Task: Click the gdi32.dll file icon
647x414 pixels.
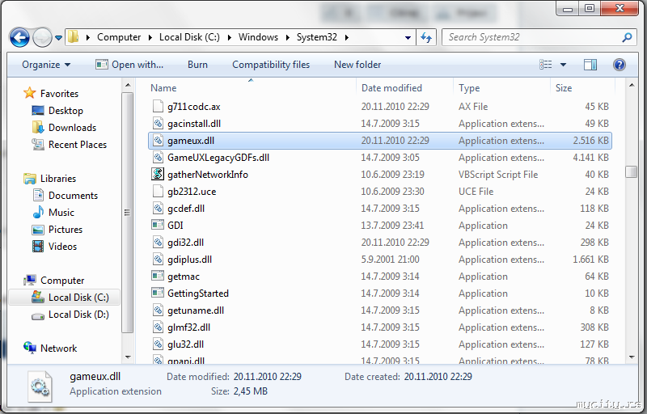Action: point(158,242)
